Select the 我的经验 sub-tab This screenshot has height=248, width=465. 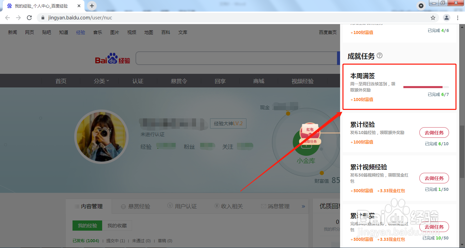pyautogui.click(x=87, y=226)
